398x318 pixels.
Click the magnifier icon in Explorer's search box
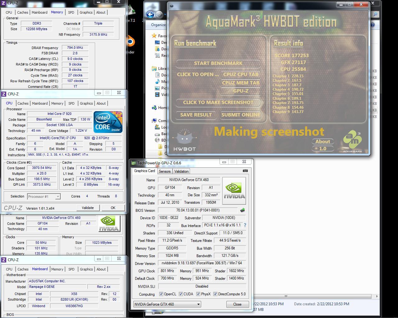coord(375,14)
